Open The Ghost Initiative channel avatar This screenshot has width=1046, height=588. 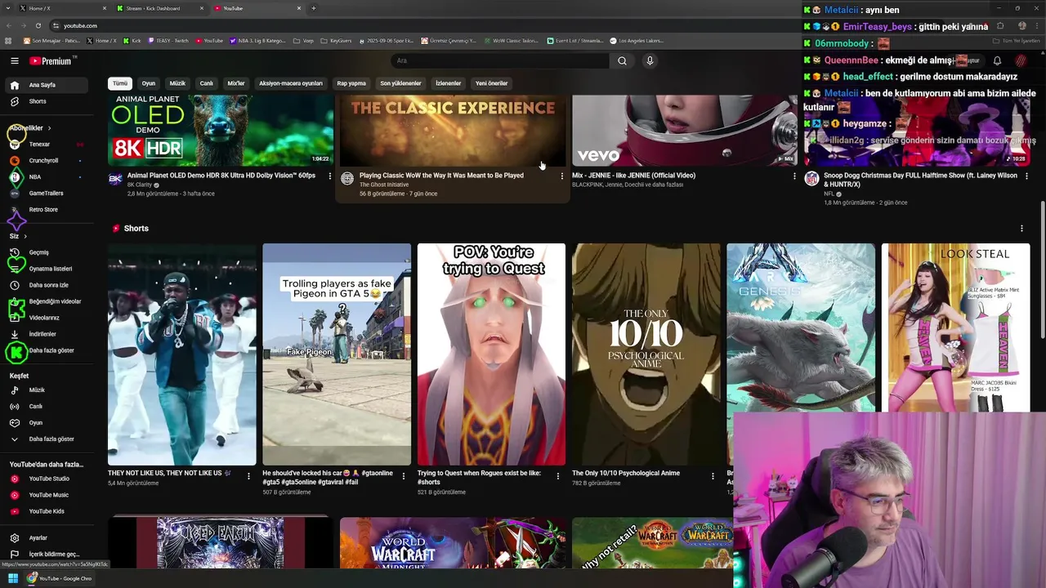tap(347, 179)
